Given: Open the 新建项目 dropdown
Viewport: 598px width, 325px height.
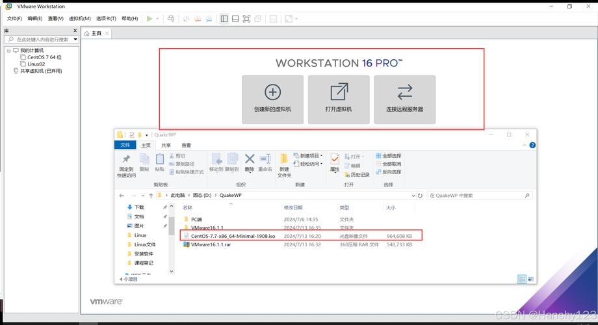Looking at the screenshot, I should [x=308, y=155].
